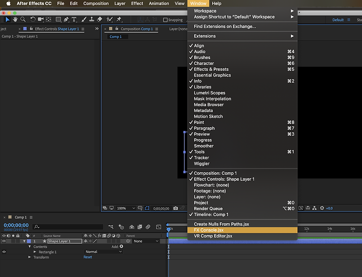Collapse the Shape Layer 1 twirl arrow
This screenshot has width=362, height=277.
[24, 241]
